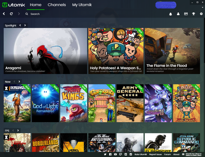Open Star Wars Republic Commando cover
This screenshot has height=157, width=205.
coord(186,143)
